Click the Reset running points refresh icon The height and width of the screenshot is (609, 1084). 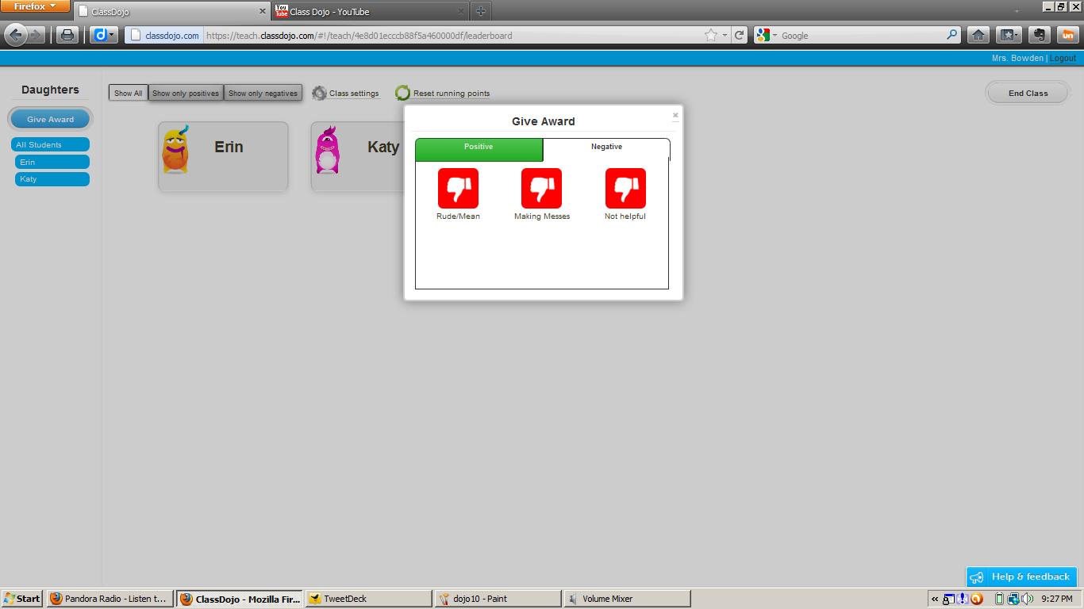click(402, 93)
